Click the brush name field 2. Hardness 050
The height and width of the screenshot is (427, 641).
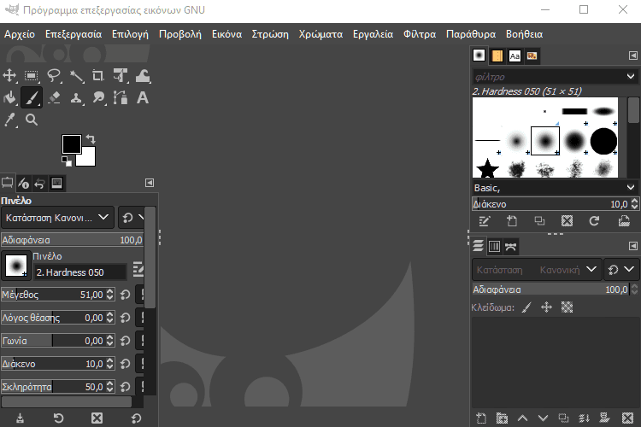tap(80, 272)
